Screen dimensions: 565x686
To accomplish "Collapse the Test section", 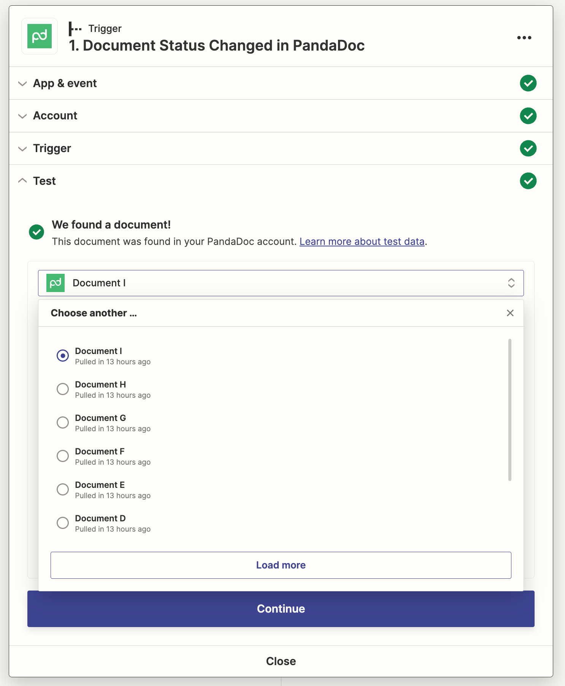I will [x=22, y=181].
